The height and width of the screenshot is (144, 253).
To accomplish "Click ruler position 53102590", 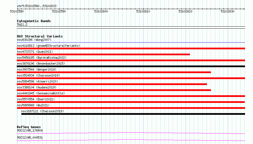I will pyautogui.click(x=59, y=11).
